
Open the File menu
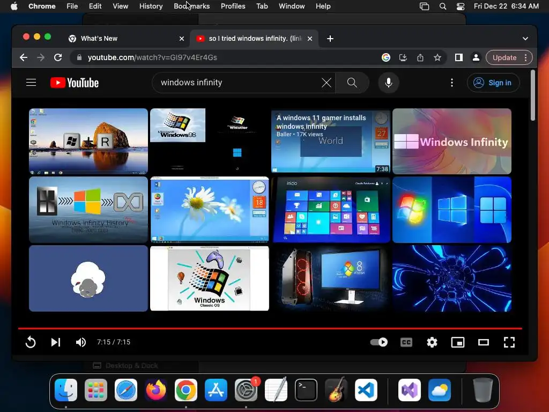coord(72,6)
